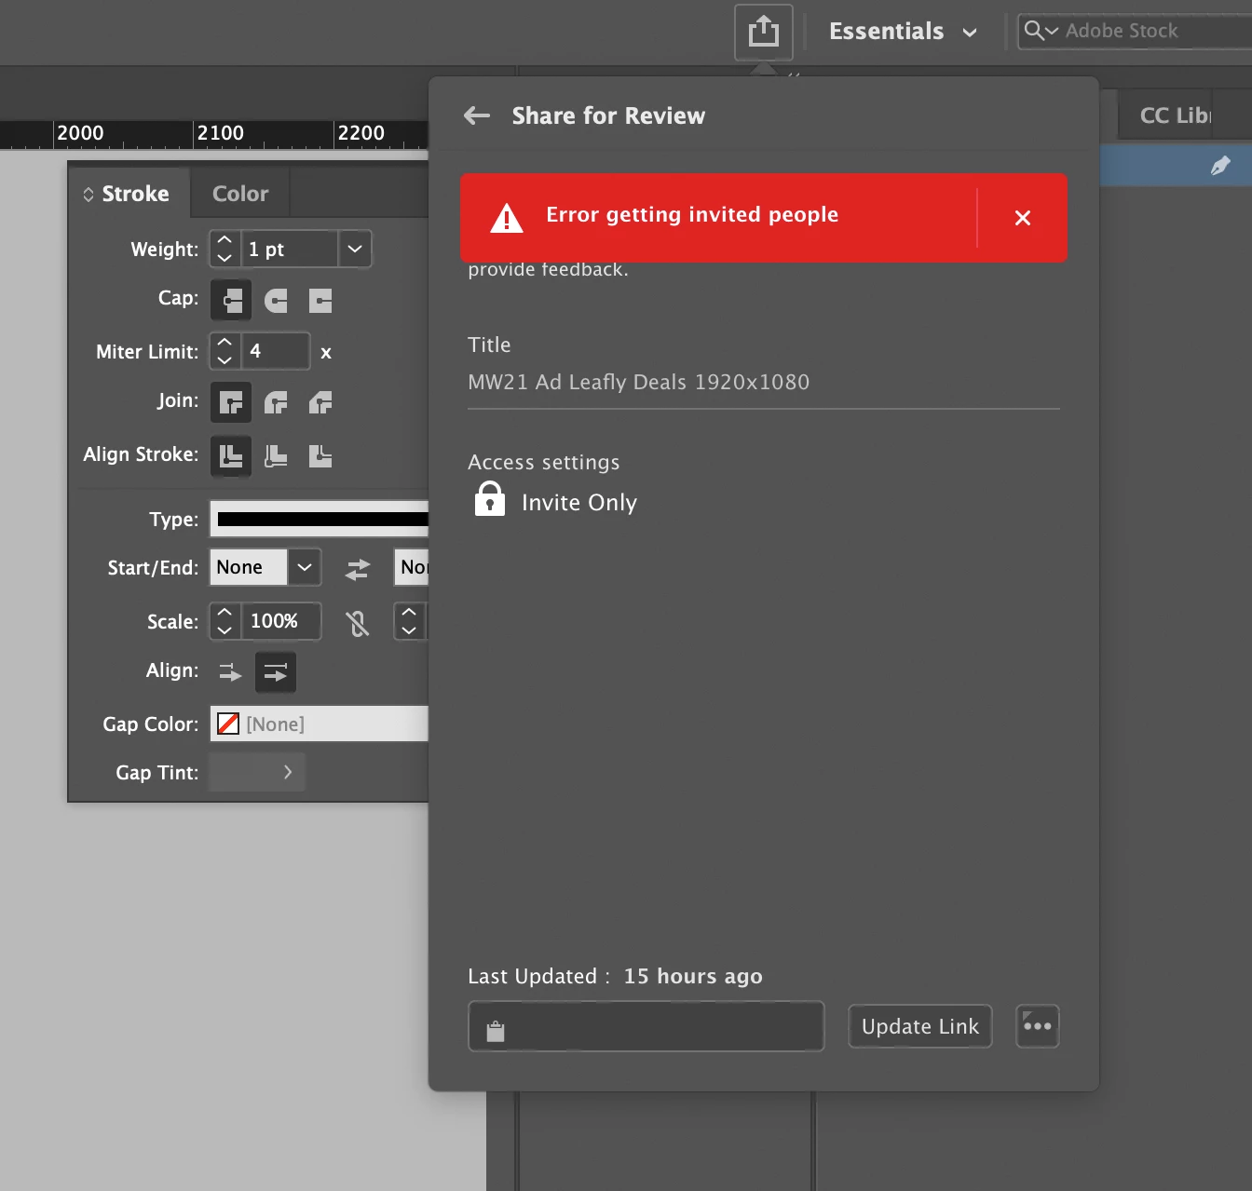Screen dimensions: 1252x1191
Task: Open the stroke Weight dropdown
Action: tap(354, 249)
